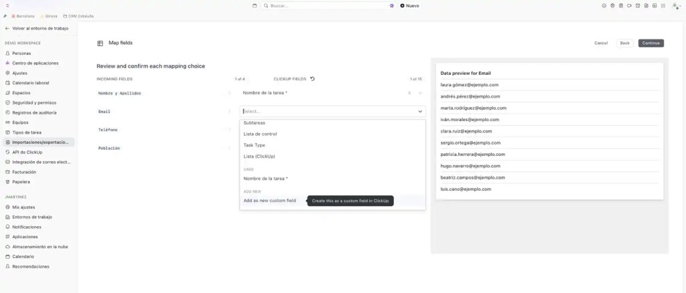Expand the Nombre de la tarea dropdown chevron
The width and height of the screenshot is (686, 293).
[420, 93]
